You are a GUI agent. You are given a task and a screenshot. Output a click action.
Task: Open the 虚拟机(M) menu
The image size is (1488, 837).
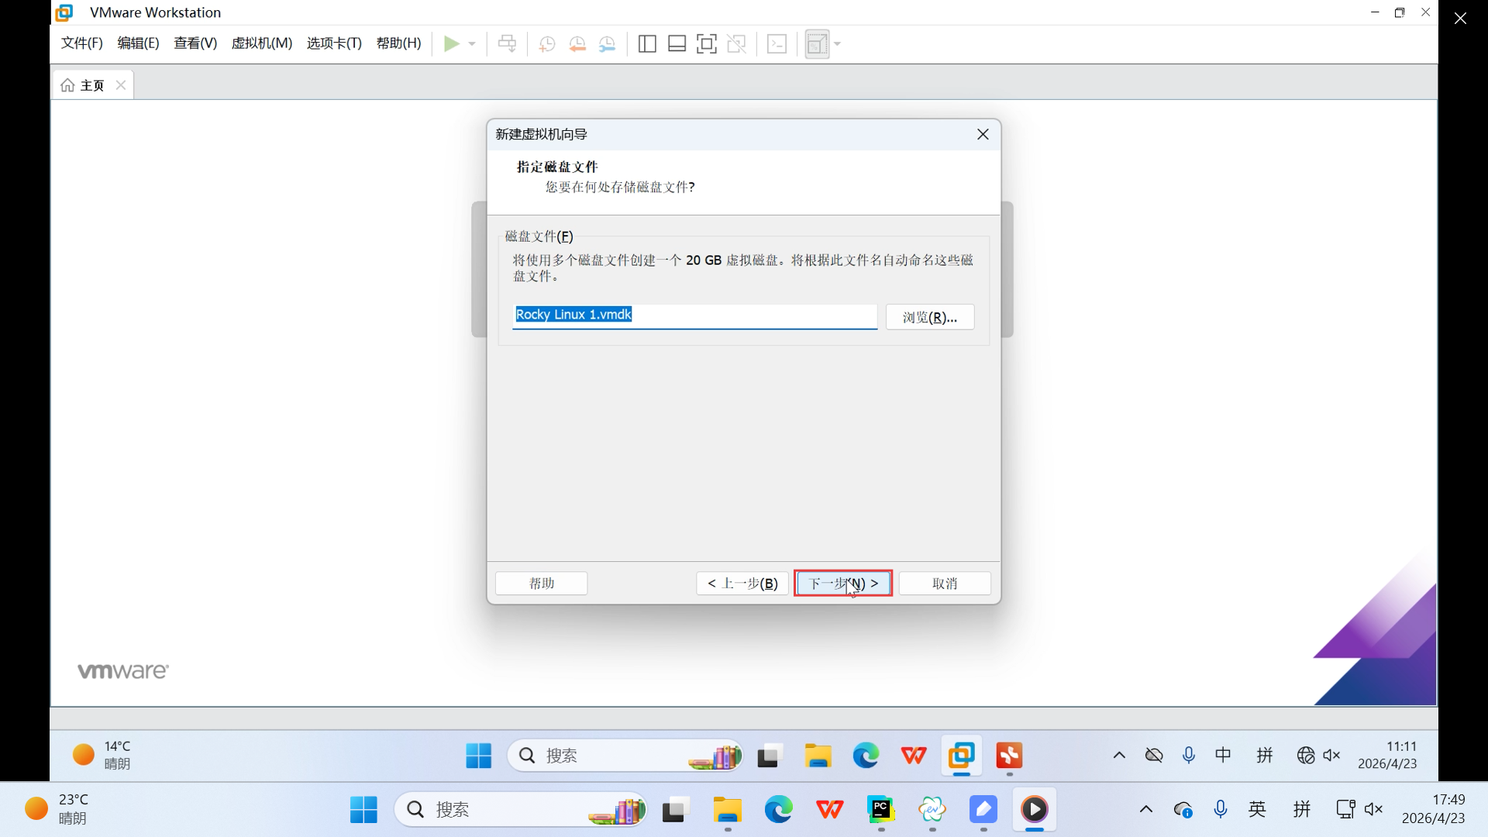[261, 43]
